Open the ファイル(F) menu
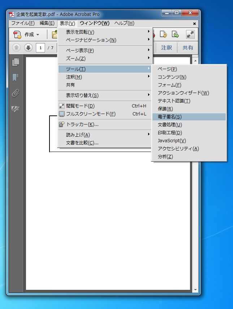 point(23,23)
